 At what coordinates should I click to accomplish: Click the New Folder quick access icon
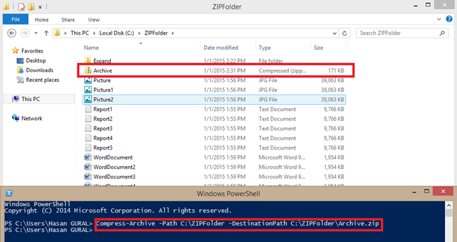point(31,7)
